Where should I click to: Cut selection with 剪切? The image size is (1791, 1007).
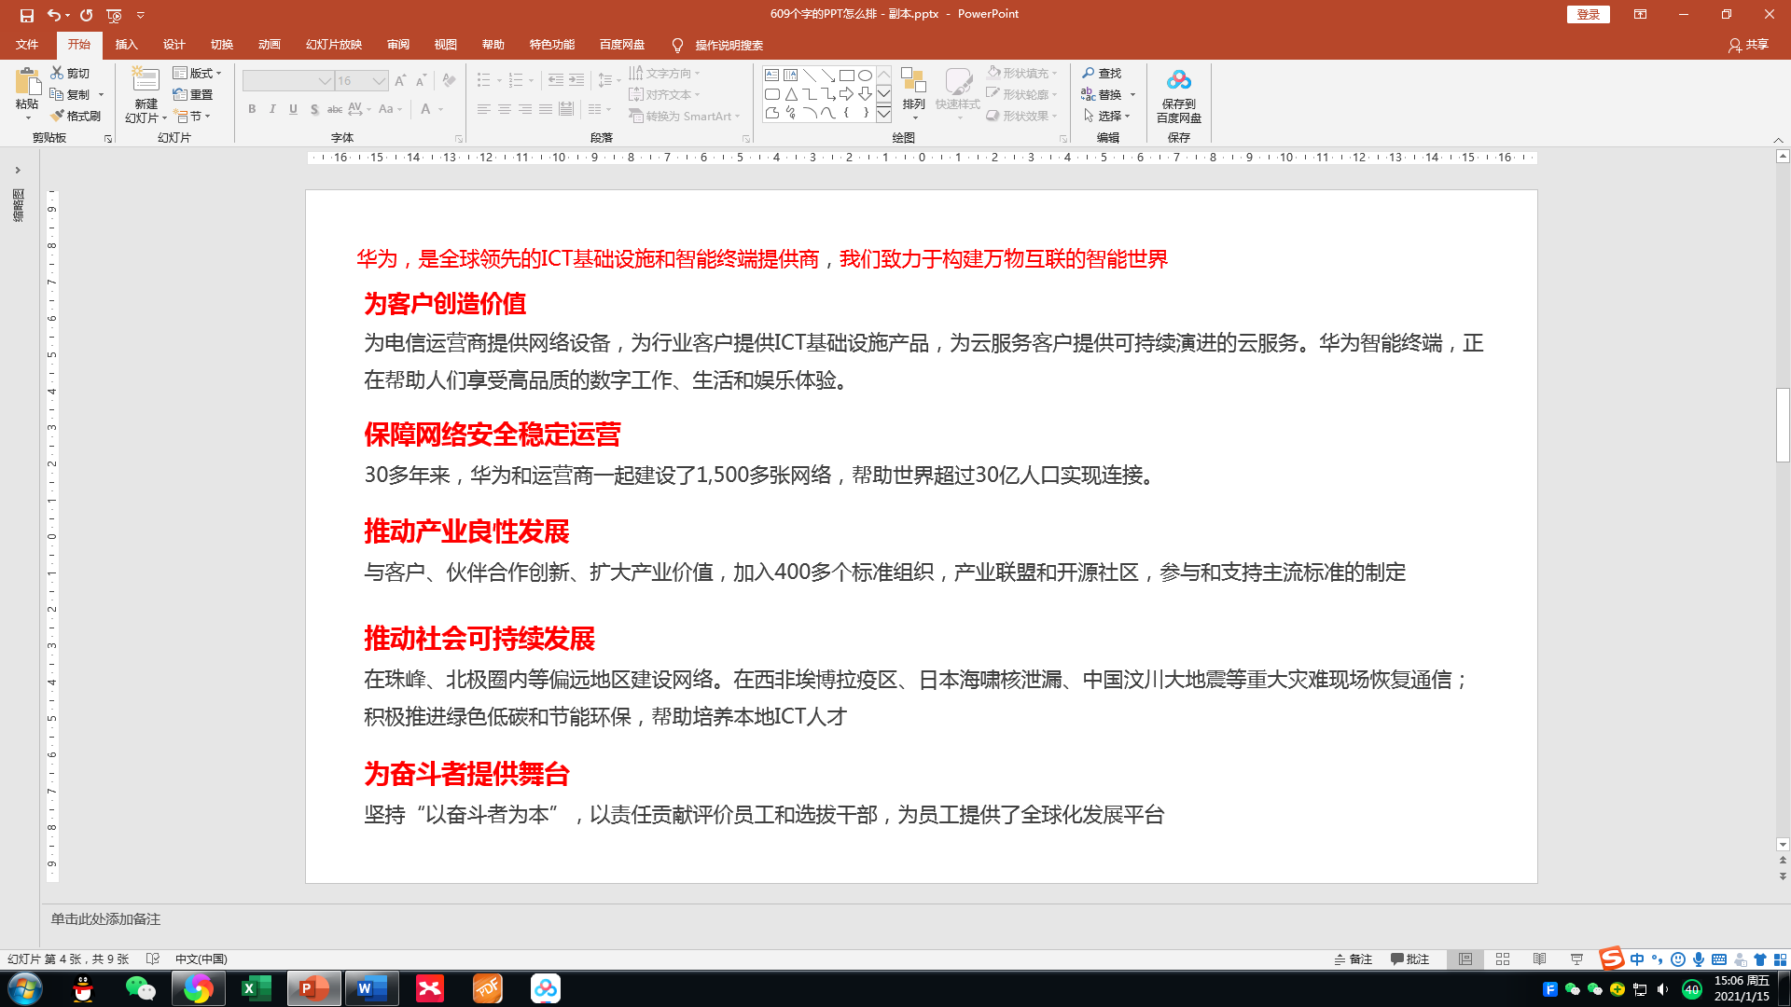[70, 73]
